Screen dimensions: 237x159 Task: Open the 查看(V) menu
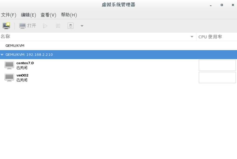48,15
